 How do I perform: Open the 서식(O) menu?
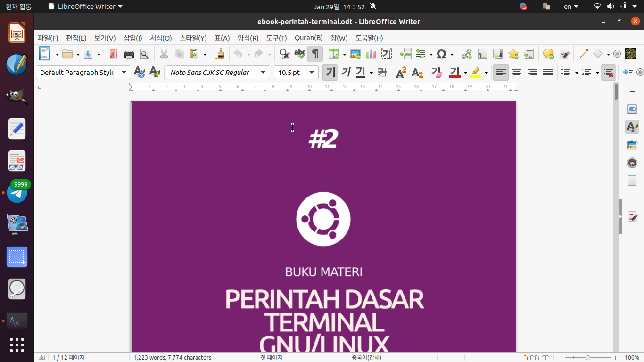(161, 38)
